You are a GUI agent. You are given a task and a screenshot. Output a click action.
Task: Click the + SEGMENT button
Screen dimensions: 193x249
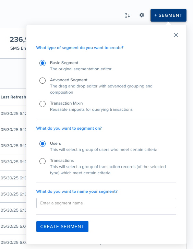[x=168, y=15]
